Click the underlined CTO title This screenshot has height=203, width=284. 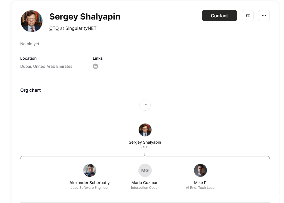tap(54, 28)
